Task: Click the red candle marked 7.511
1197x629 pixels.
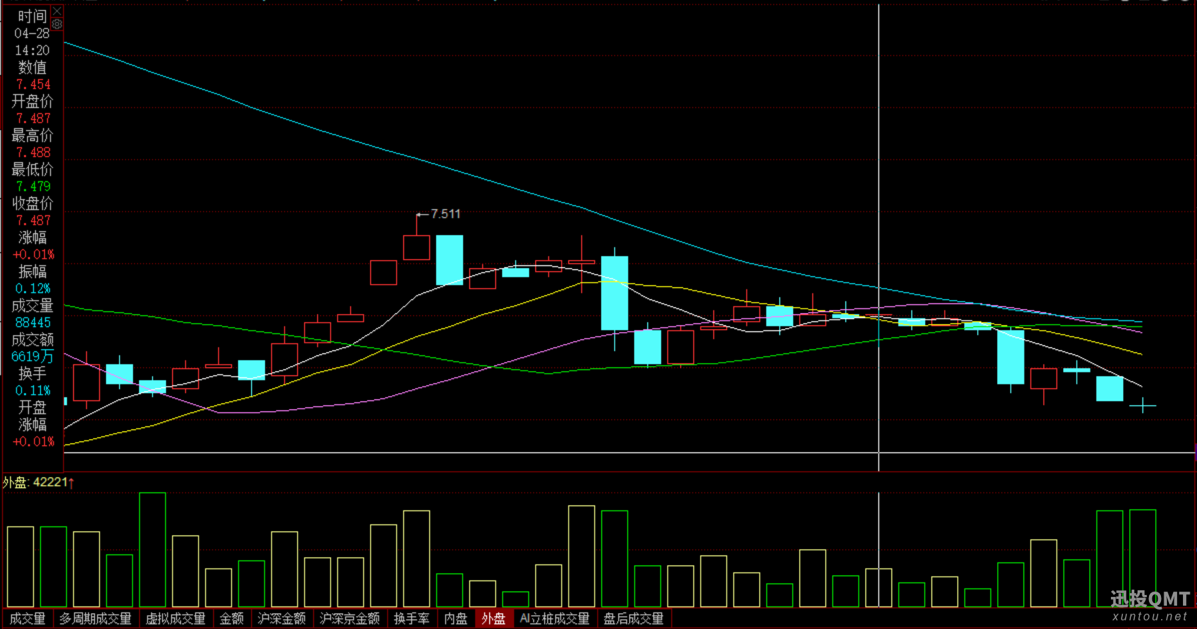Action: [x=417, y=247]
